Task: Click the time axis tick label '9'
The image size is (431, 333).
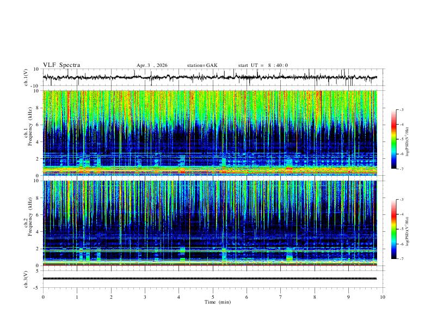Action: pyautogui.click(x=348, y=297)
